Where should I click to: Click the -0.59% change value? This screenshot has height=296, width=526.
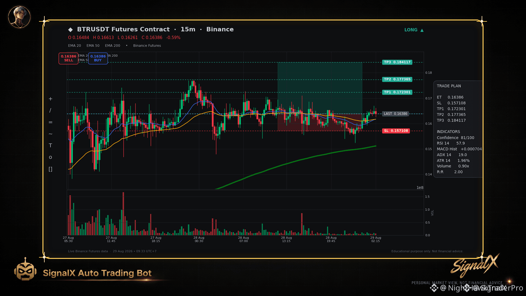[x=173, y=38]
